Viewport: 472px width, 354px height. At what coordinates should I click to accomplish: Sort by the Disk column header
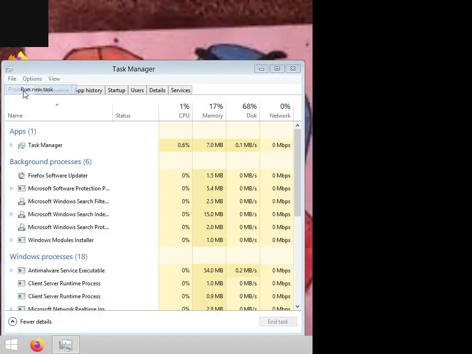click(x=243, y=112)
